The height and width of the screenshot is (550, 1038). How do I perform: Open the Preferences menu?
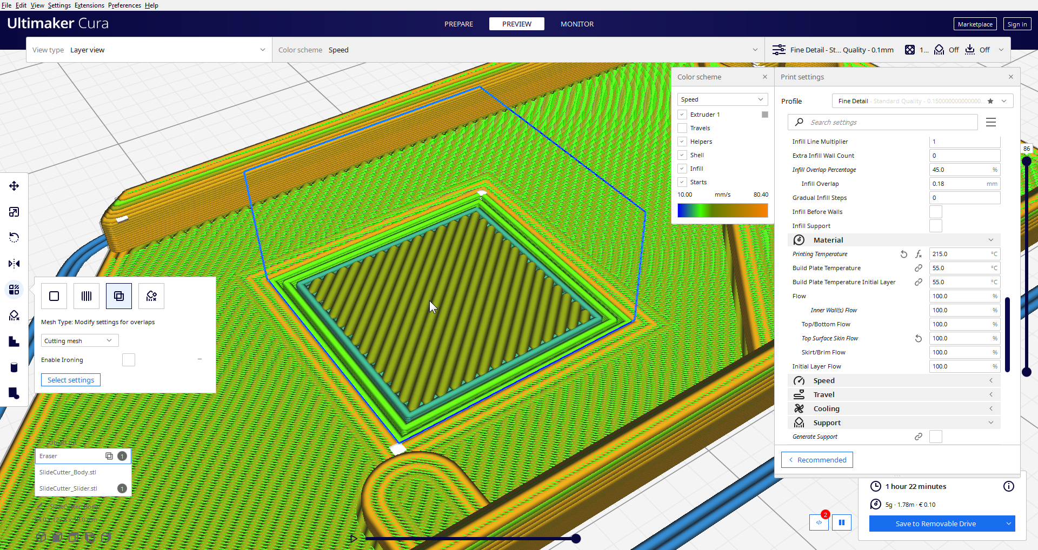point(124,5)
